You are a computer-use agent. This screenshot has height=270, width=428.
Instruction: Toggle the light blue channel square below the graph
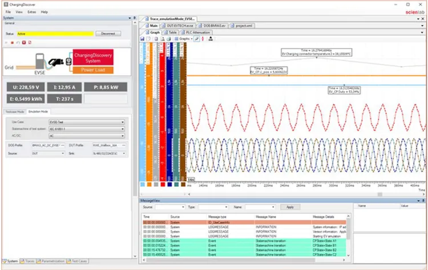point(143,185)
